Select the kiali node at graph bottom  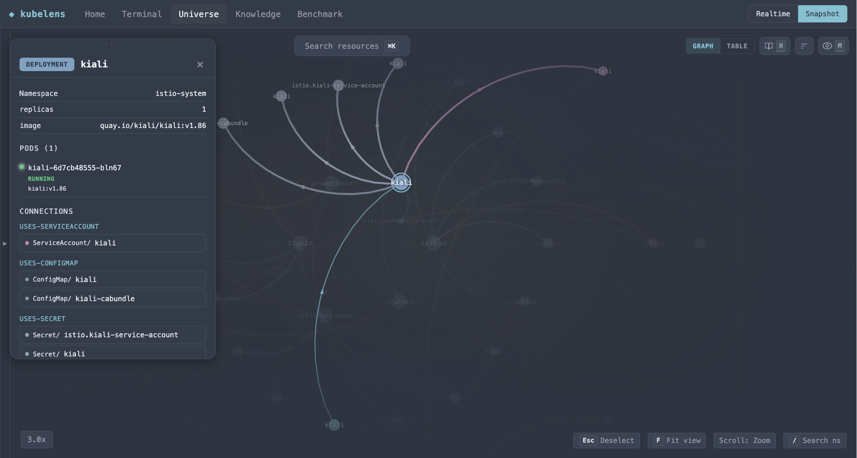tap(334, 425)
